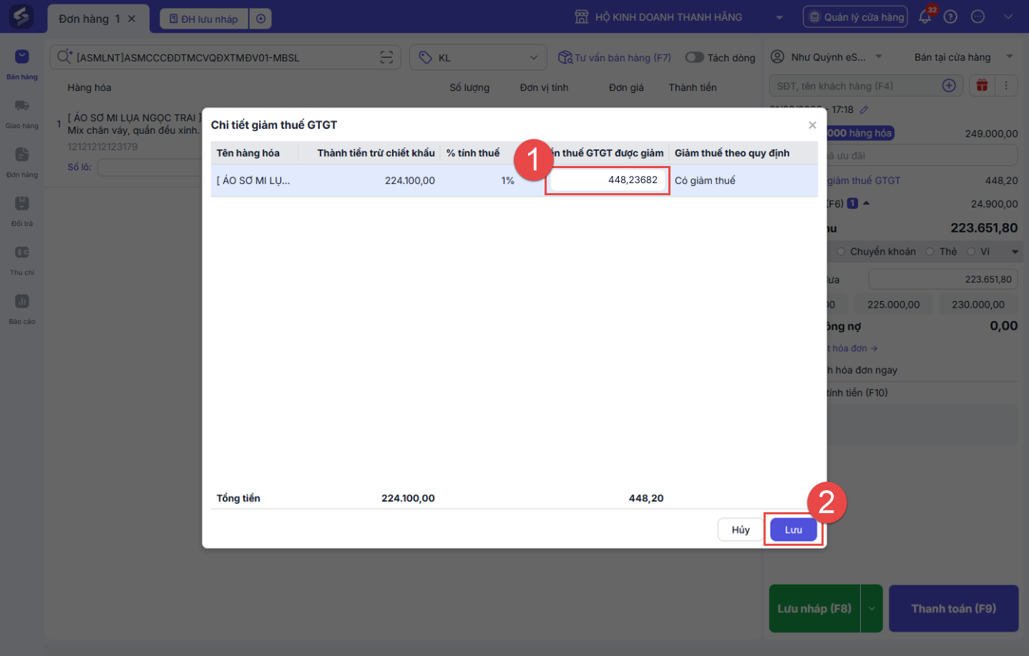
Task: Open the Đơn hàng sidebar icon
Action: click(x=22, y=155)
